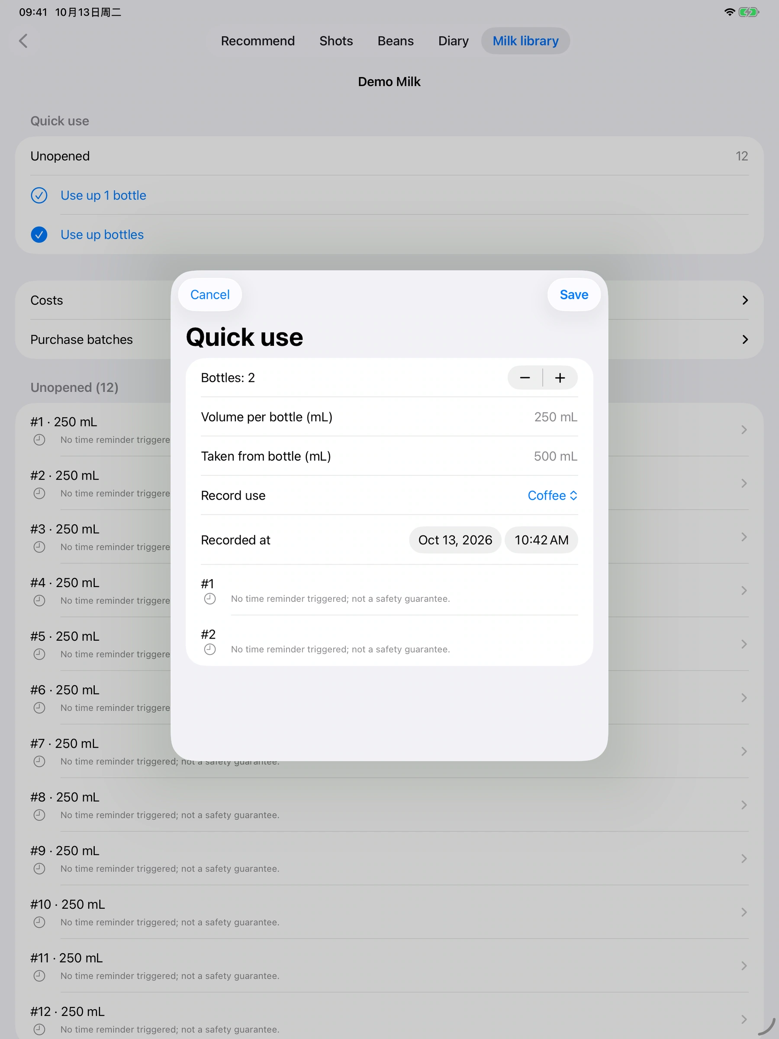Click clock icon of unopened row #3
779x1039 pixels.
click(x=39, y=547)
